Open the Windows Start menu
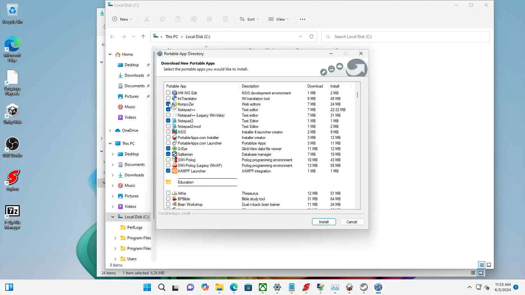This screenshot has height=295, width=525. click(x=147, y=287)
